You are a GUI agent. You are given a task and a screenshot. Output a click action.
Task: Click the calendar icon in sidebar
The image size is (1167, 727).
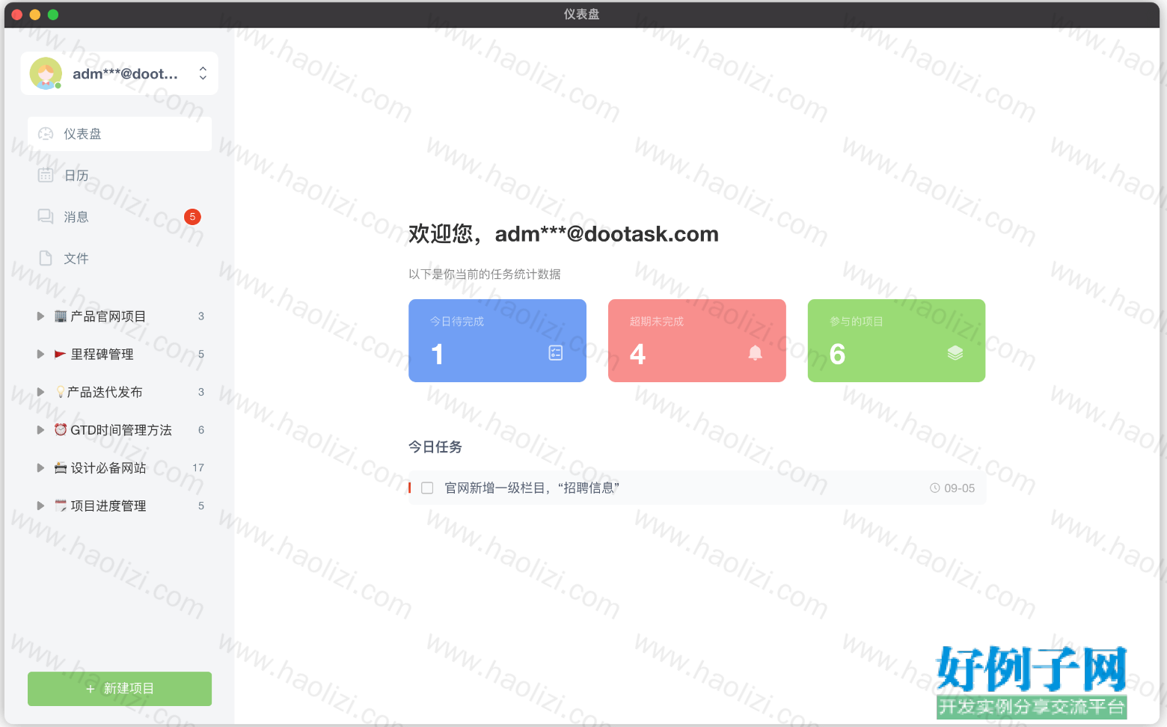point(46,175)
